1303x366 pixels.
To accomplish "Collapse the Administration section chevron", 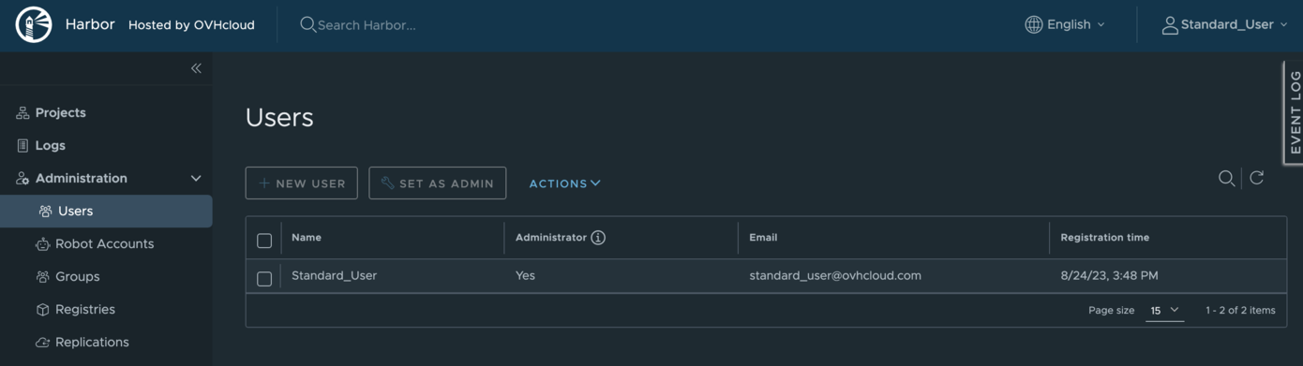I will click(196, 179).
